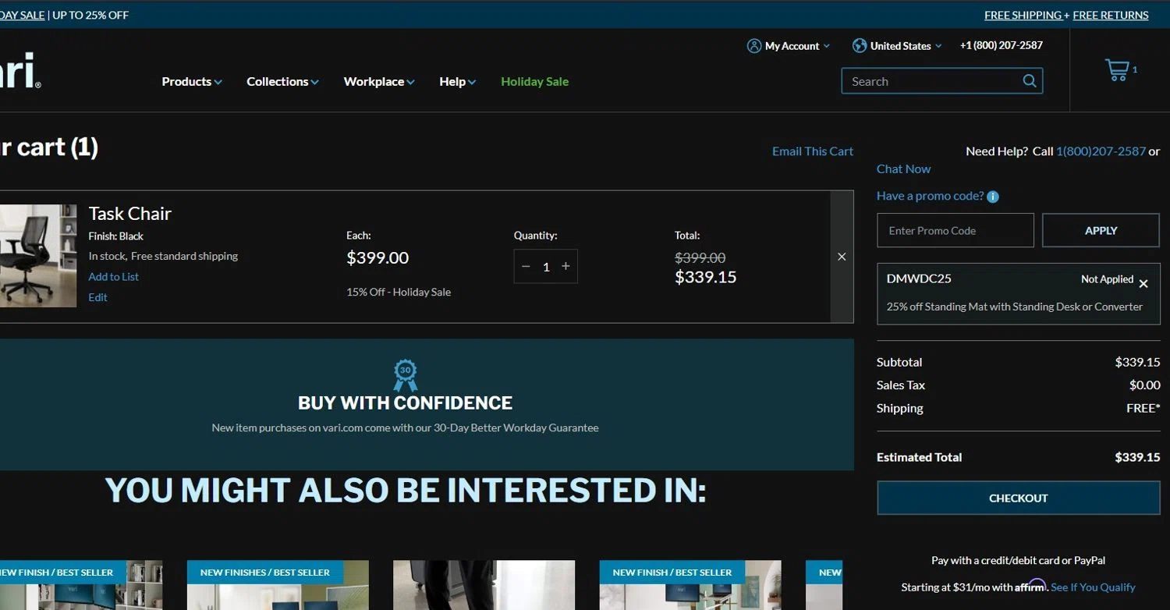Click the header phone number +1 (800) 207-2587
This screenshot has height=610, width=1170.
[x=1002, y=46]
